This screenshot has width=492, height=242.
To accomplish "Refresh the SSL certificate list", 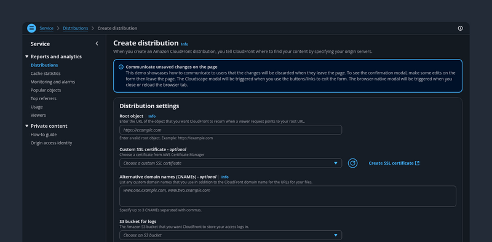I will (x=352, y=163).
